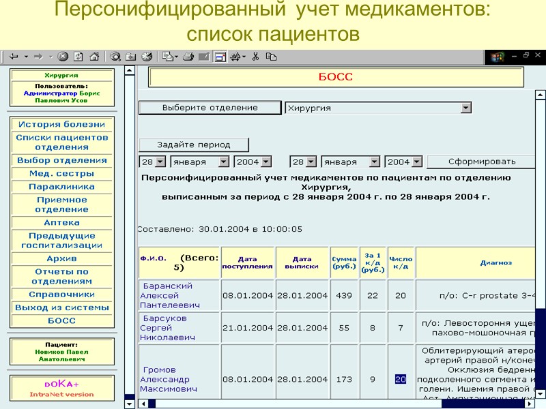This screenshot has width=546, height=409.
Task: Click the Дата выписки column header
Action: 302,262
